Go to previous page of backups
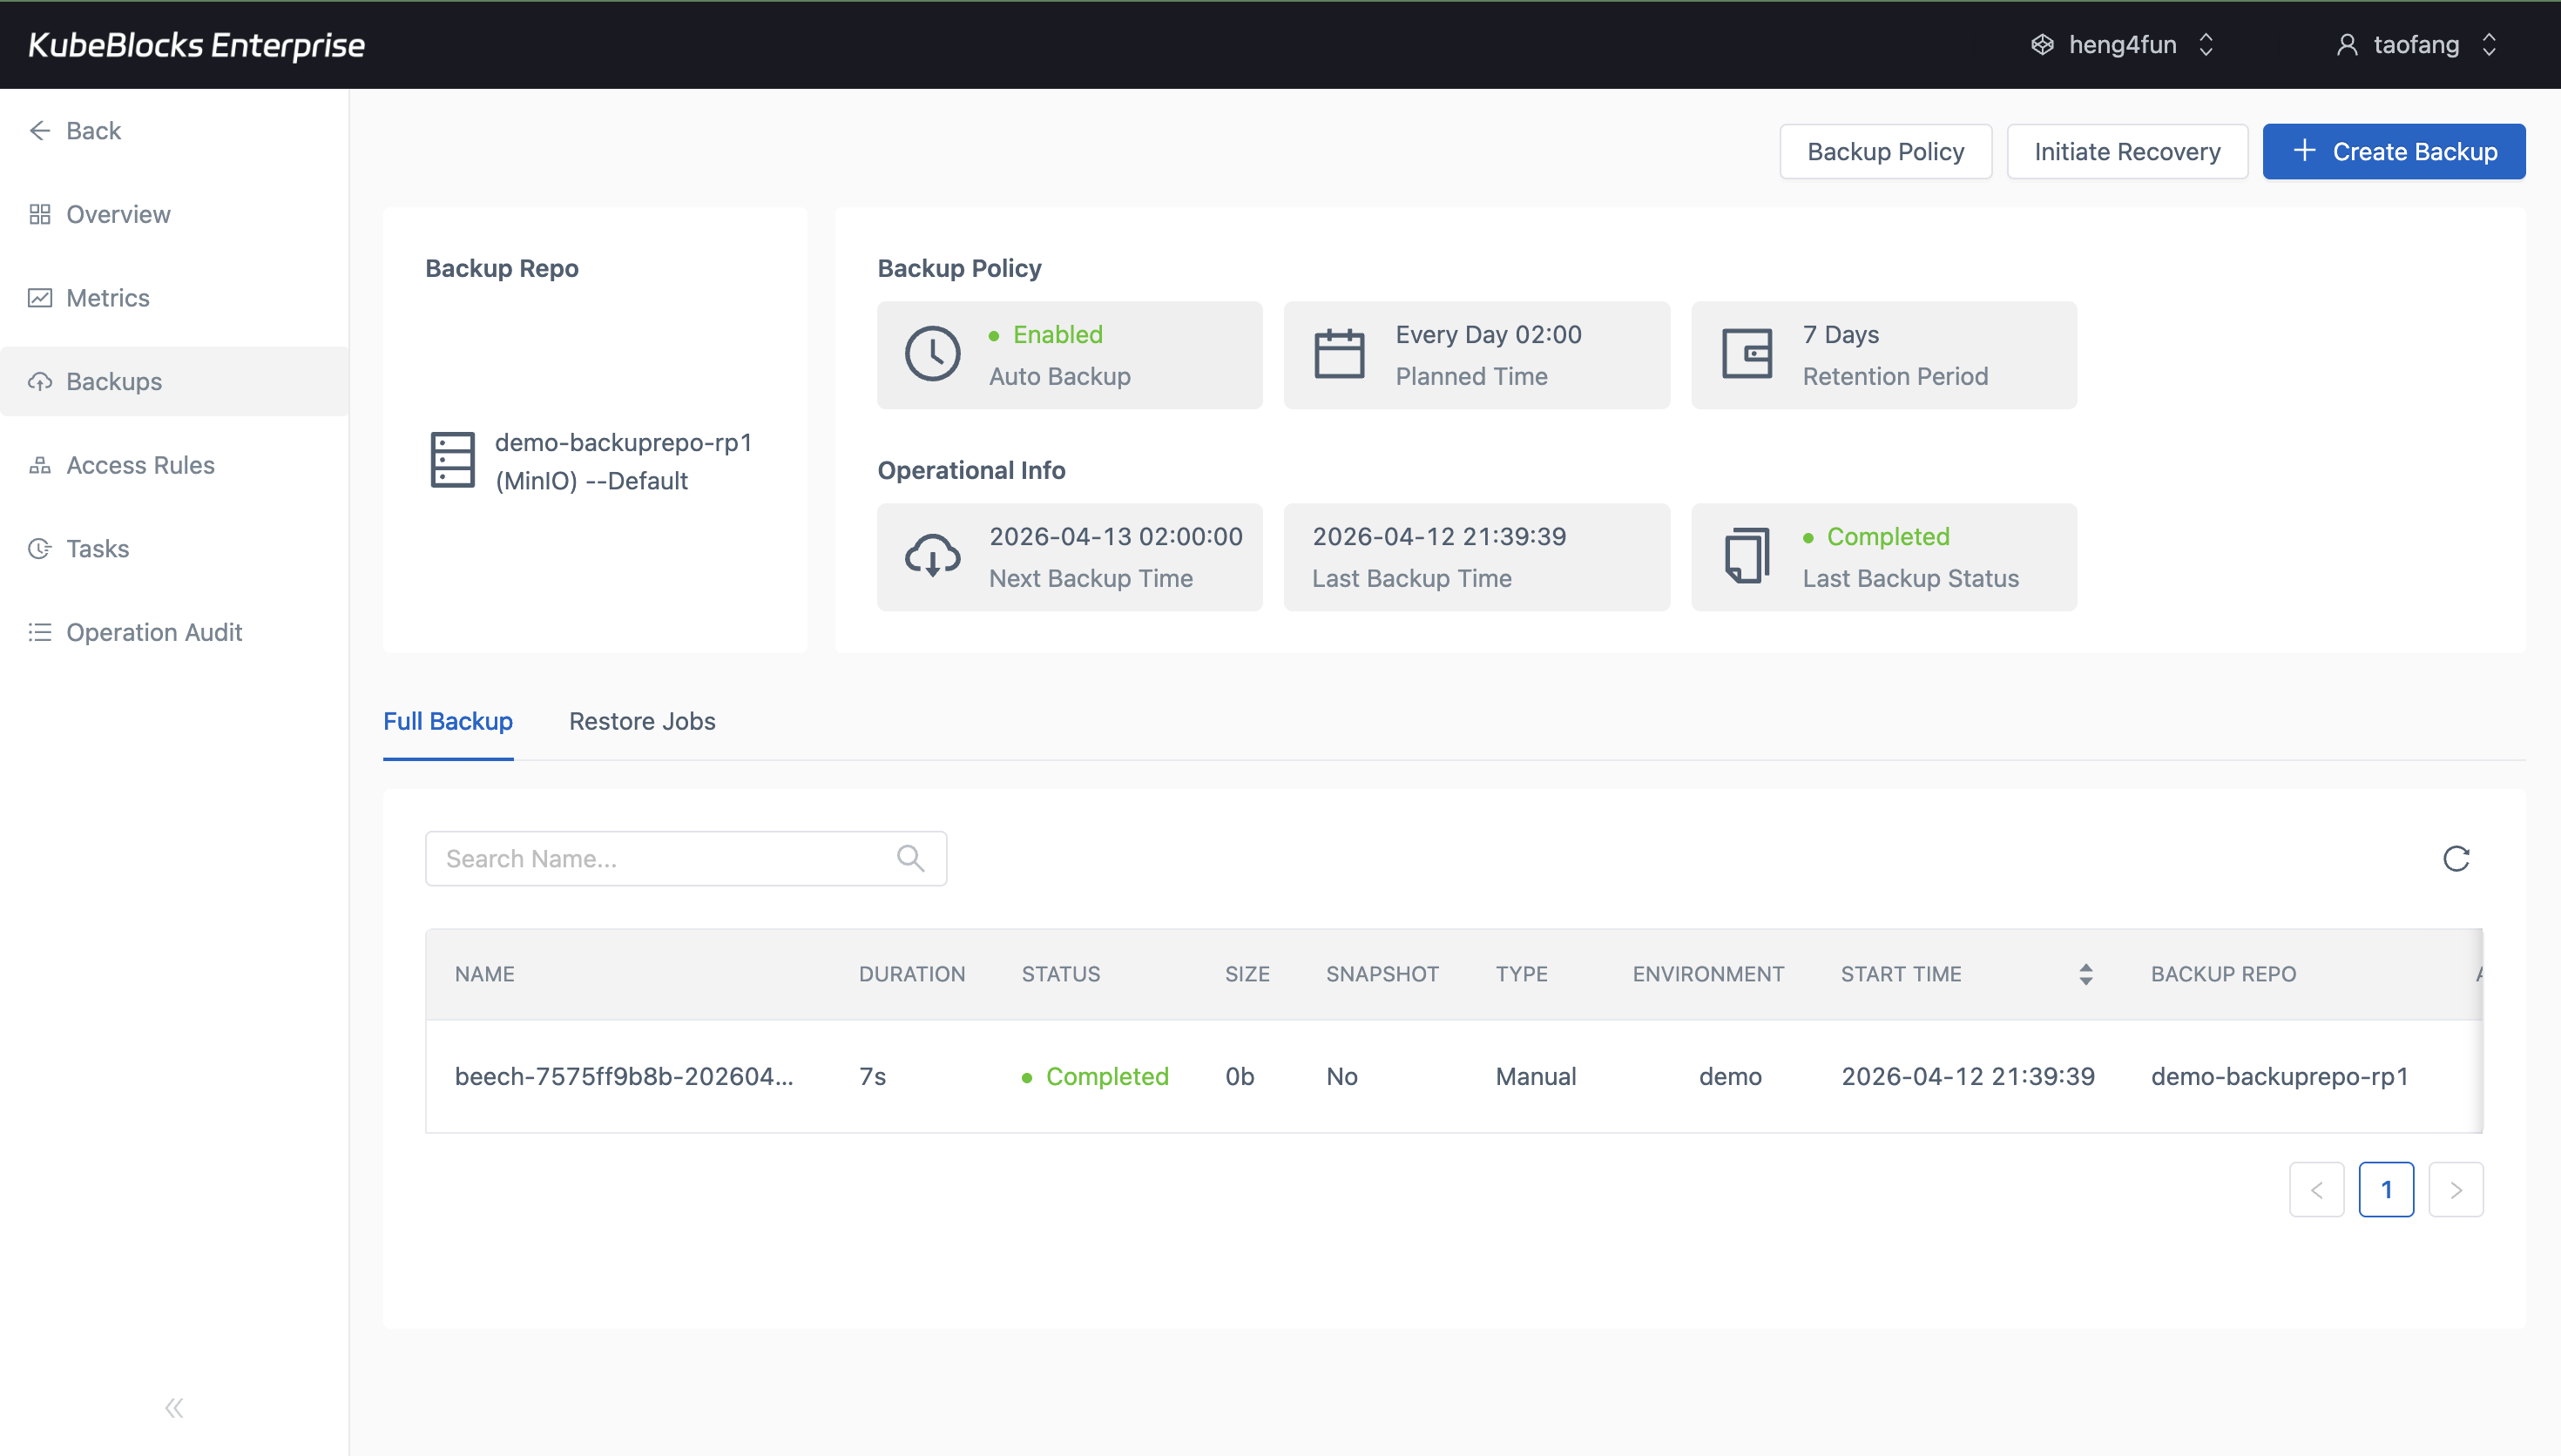 pos(2316,1189)
